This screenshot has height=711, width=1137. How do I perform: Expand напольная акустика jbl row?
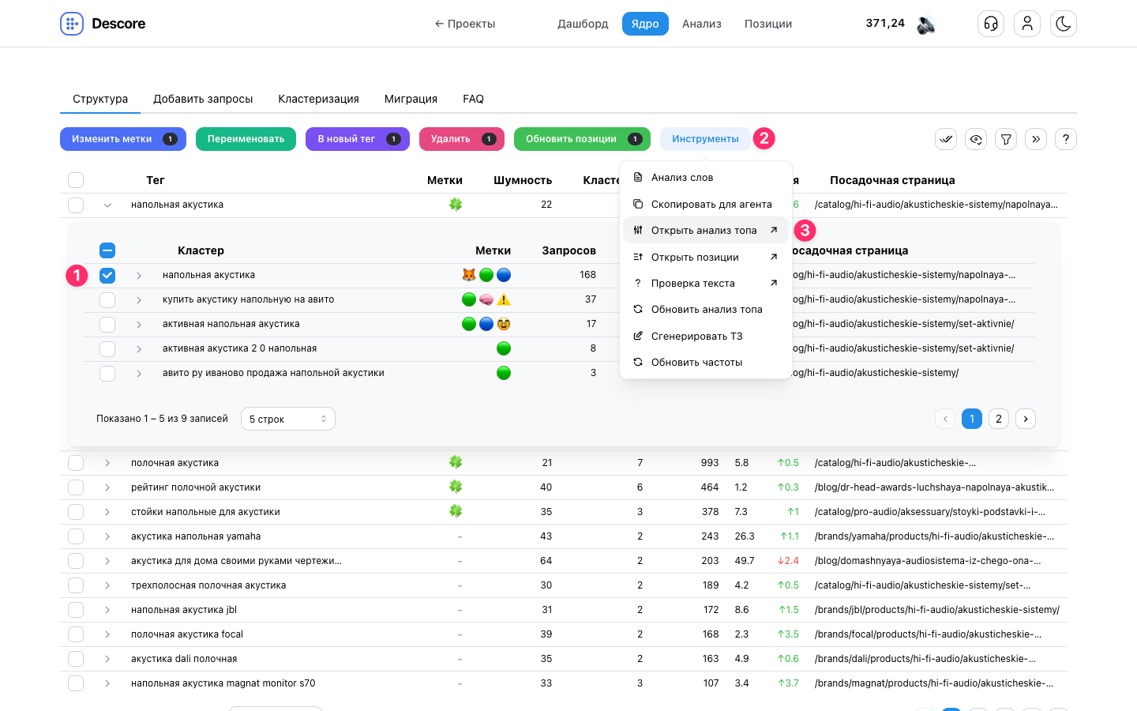(107, 610)
